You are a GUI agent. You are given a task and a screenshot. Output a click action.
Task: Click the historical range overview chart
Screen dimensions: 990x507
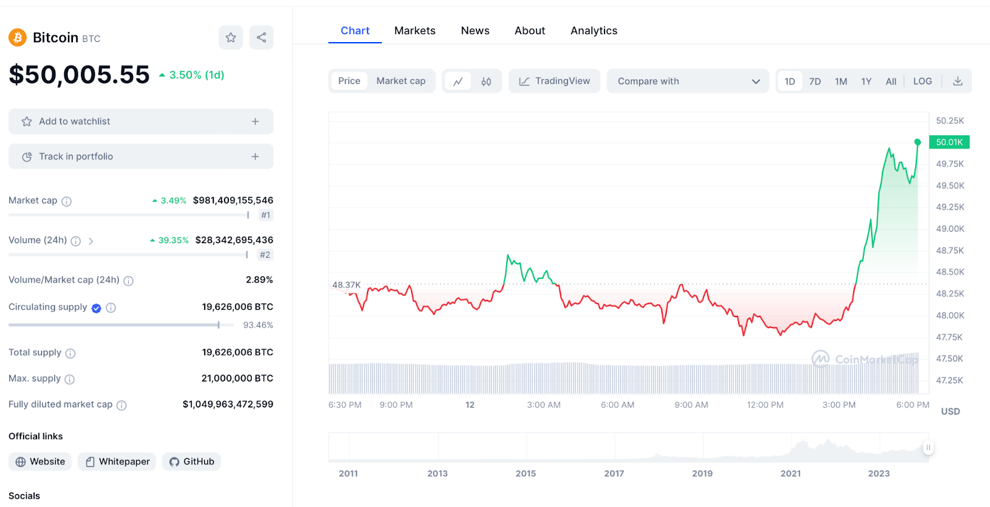click(x=629, y=448)
